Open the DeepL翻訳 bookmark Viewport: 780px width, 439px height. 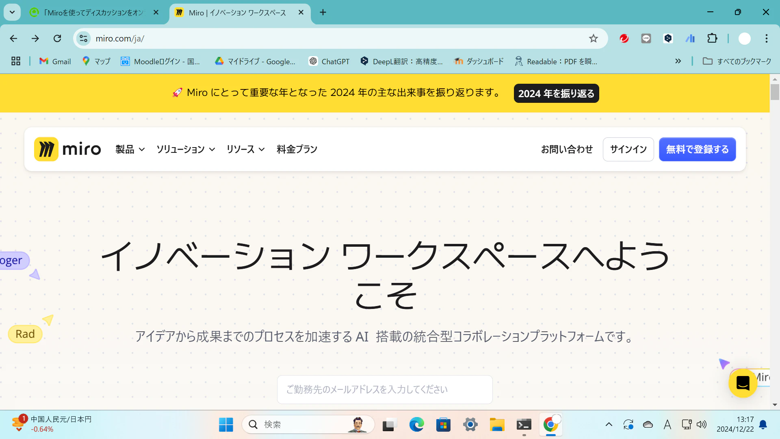coord(401,61)
